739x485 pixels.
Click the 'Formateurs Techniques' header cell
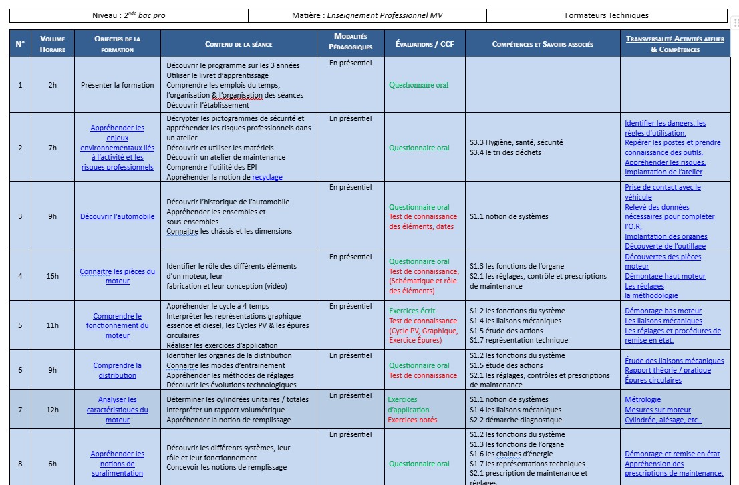coord(606,15)
